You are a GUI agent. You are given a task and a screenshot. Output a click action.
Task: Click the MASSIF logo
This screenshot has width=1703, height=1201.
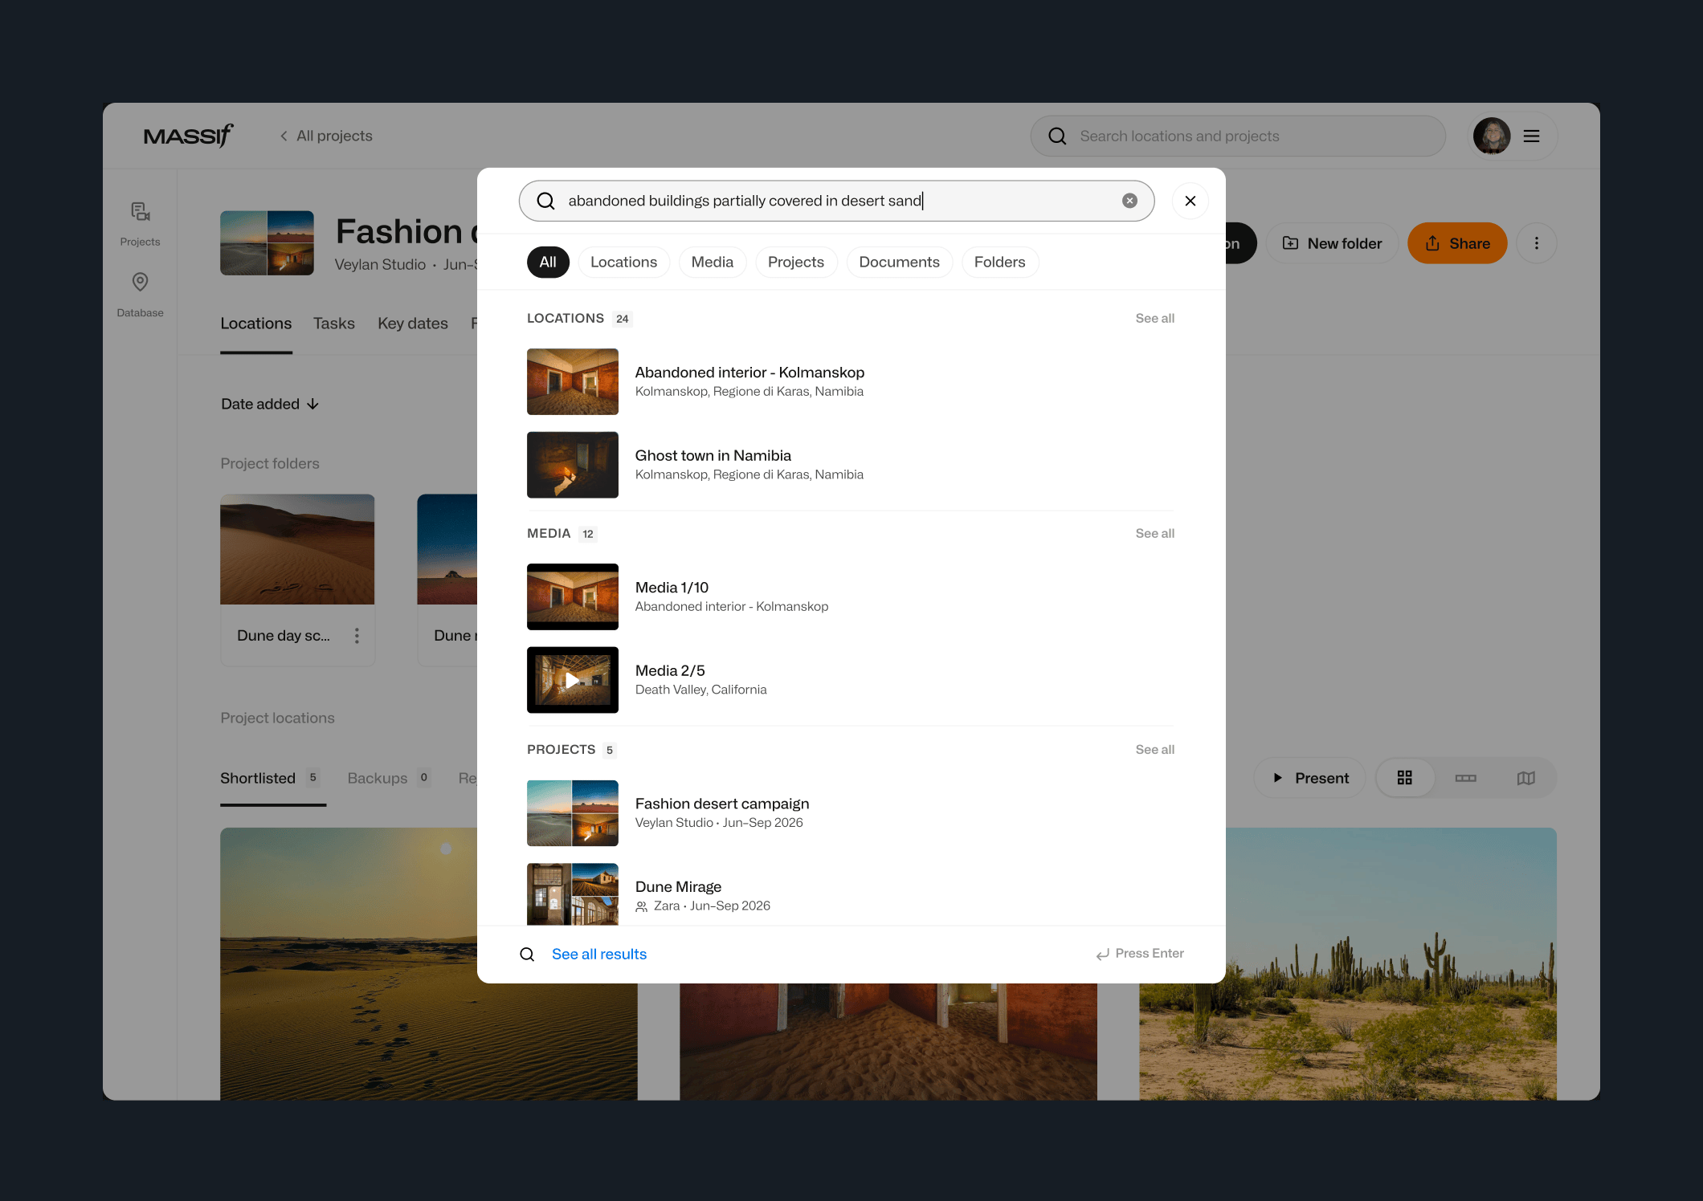click(189, 136)
